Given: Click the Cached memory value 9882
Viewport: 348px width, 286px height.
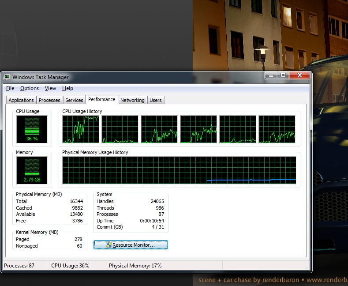Looking at the screenshot, I should pyautogui.click(x=78, y=208).
